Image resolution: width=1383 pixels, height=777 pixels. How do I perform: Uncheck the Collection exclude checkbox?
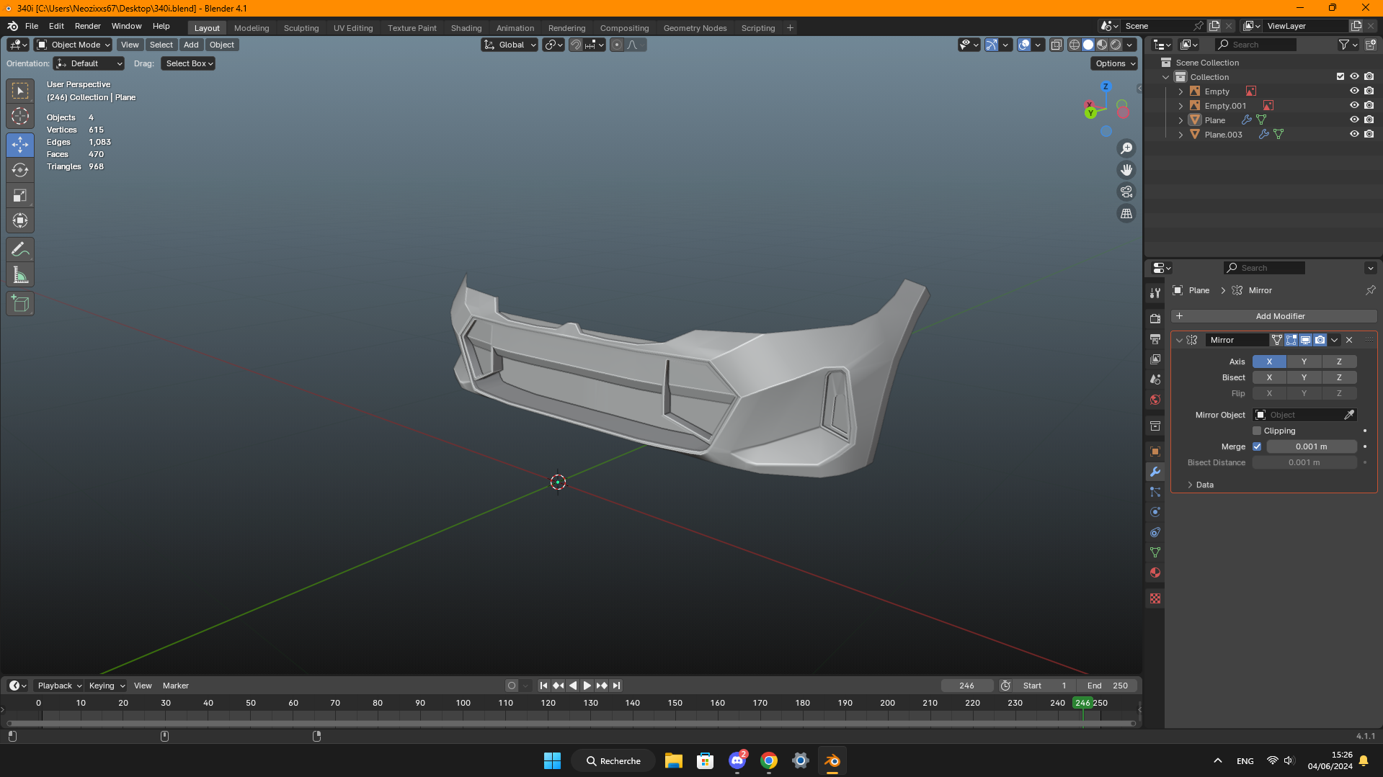[1340, 77]
